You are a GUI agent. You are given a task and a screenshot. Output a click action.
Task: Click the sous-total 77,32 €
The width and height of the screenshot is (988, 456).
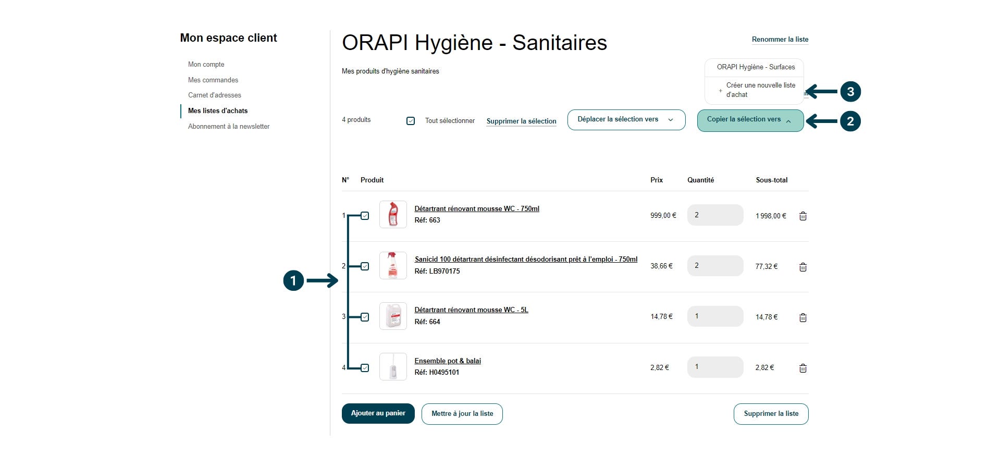tap(767, 267)
